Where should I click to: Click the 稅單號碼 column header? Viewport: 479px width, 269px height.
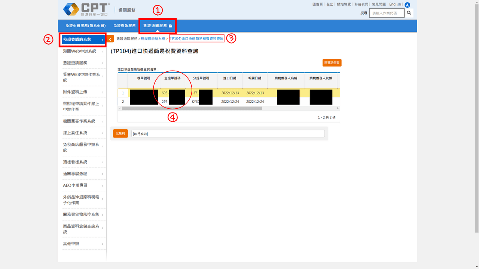[144, 78]
